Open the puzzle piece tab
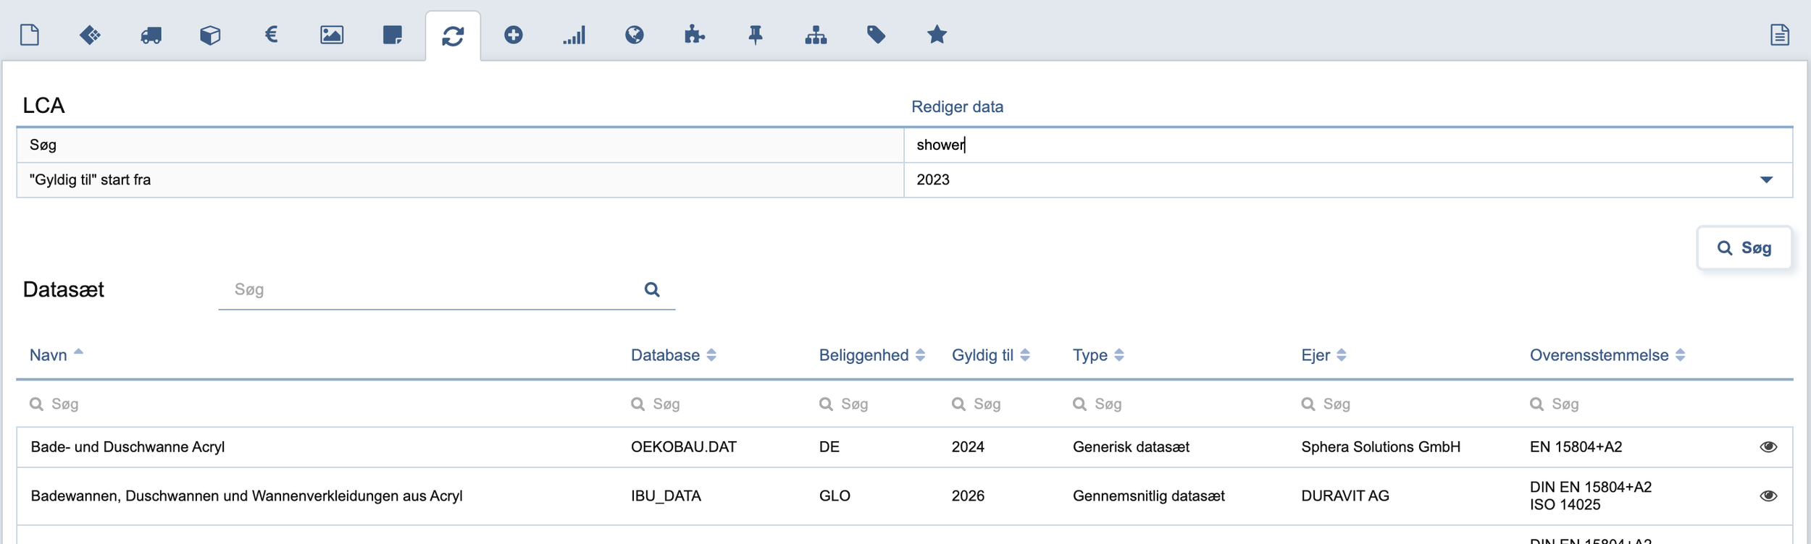The height and width of the screenshot is (544, 1811). coord(695,35)
